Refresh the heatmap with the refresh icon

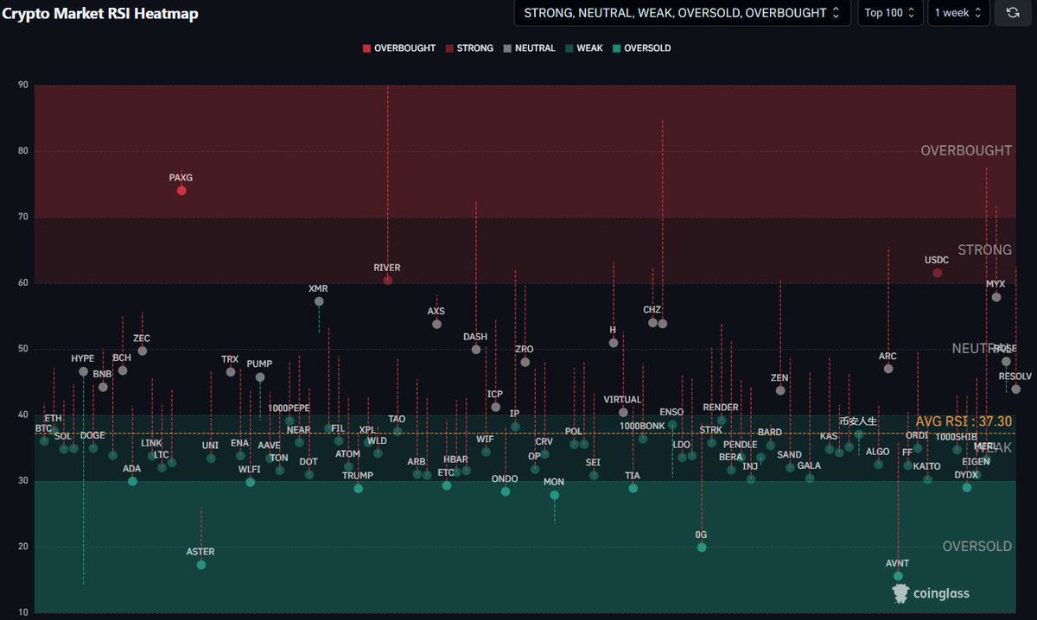click(x=1012, y=13)
